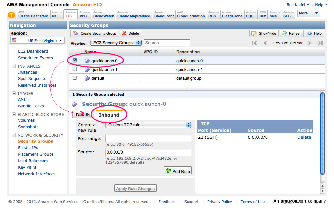Viewport: 334px width, 210px height.
Task: Go to the first page of items
Action: click(x=254, y=43)
